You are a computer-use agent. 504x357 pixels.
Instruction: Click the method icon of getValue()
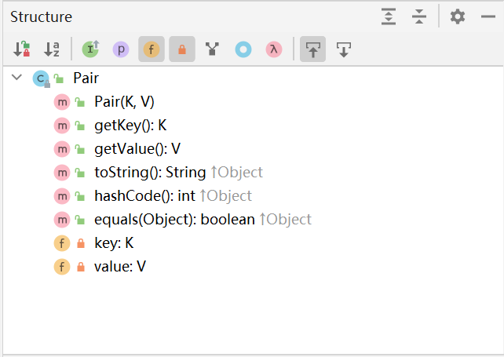tap(62, 149)
